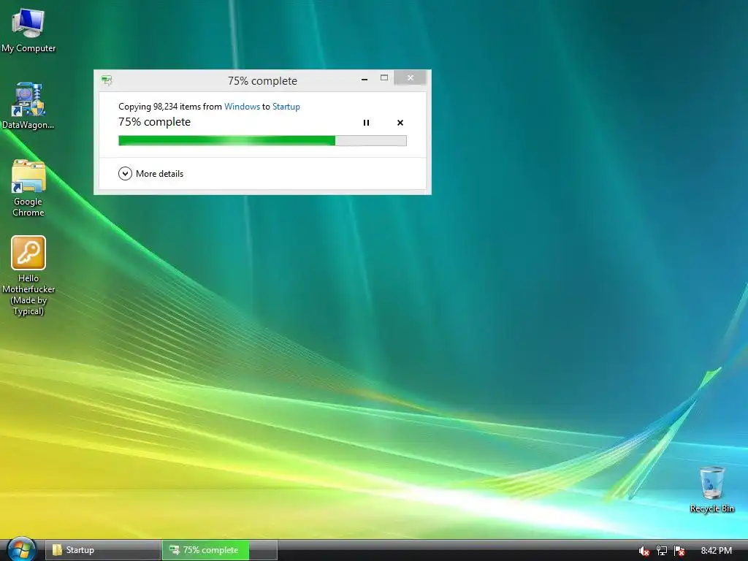748x561 pixels.
Task: Click the muted volume tray icon
Action: [644, 551]
